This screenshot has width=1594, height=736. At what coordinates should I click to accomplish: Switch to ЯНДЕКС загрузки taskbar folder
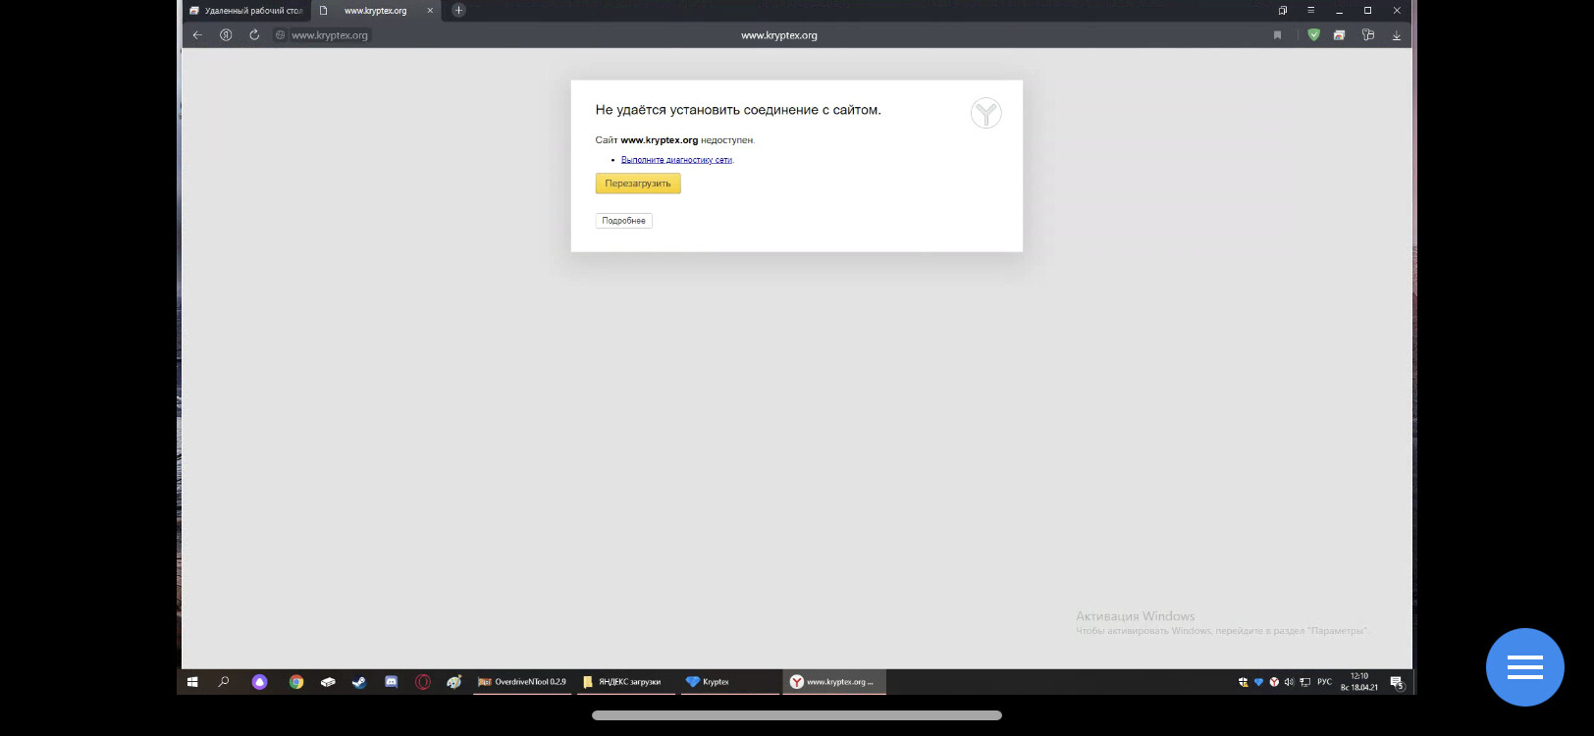click(x=626, y=682)
